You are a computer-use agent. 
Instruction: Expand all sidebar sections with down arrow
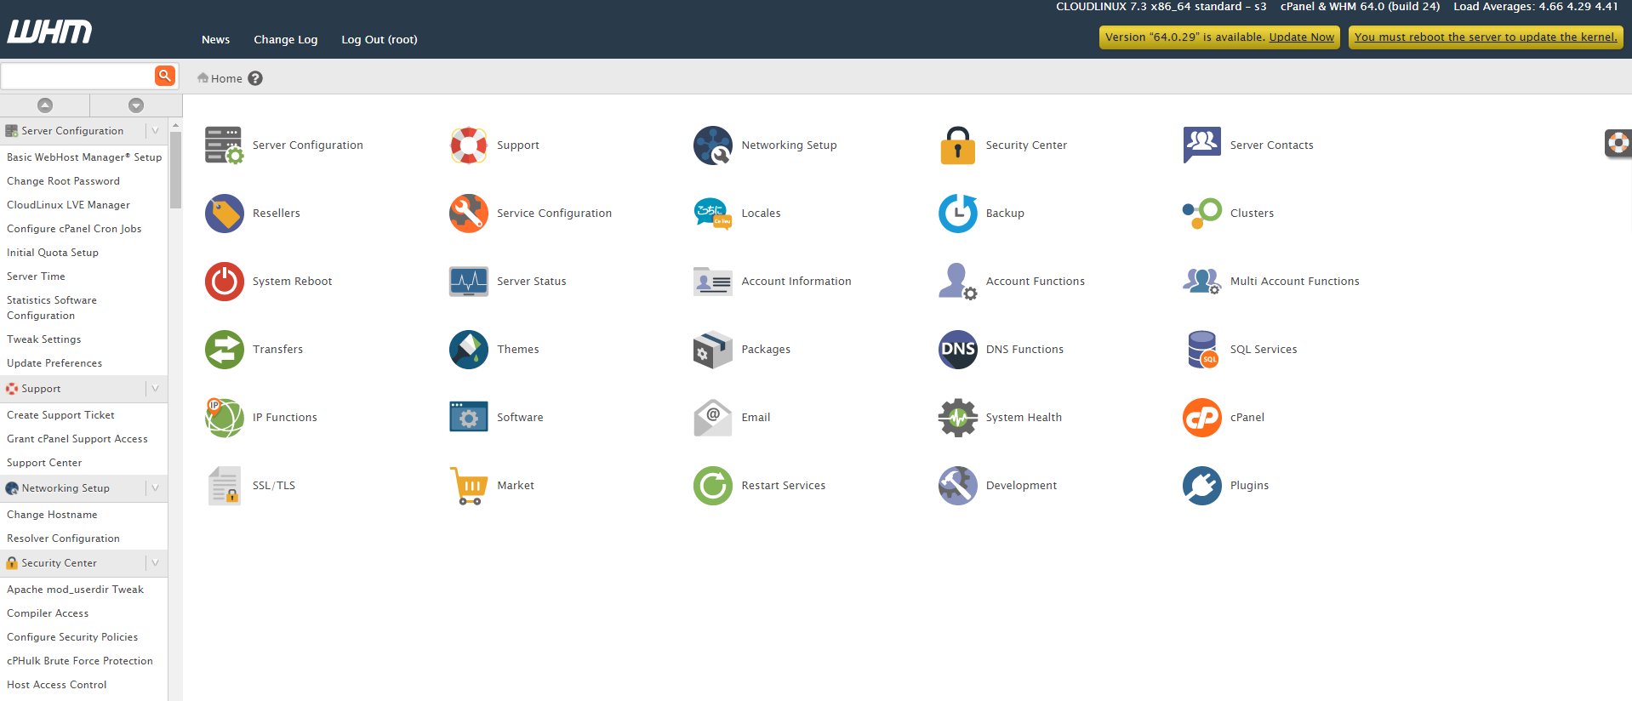[136, 105]
